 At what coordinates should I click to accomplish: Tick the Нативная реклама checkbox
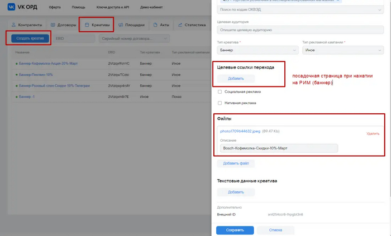click(x=220, y=103)
